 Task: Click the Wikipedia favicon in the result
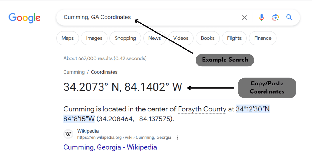pos(68,134)
